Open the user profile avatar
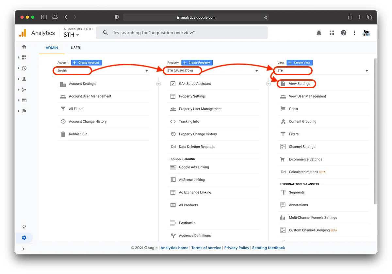The image size is (392, 274). tap(366, 33)
